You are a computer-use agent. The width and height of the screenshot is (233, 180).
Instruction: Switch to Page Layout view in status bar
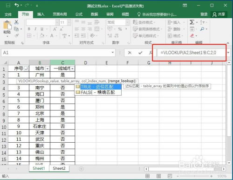[158, 176]
